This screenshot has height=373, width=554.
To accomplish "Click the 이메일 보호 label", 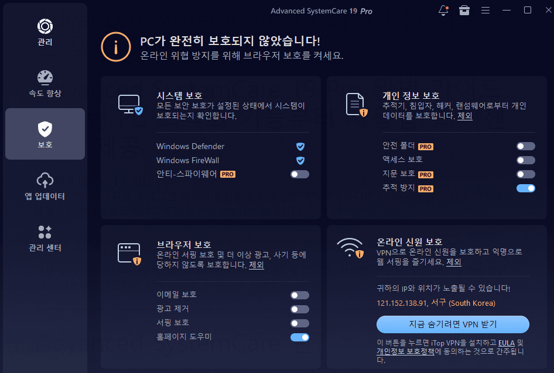I will (177, 294).
